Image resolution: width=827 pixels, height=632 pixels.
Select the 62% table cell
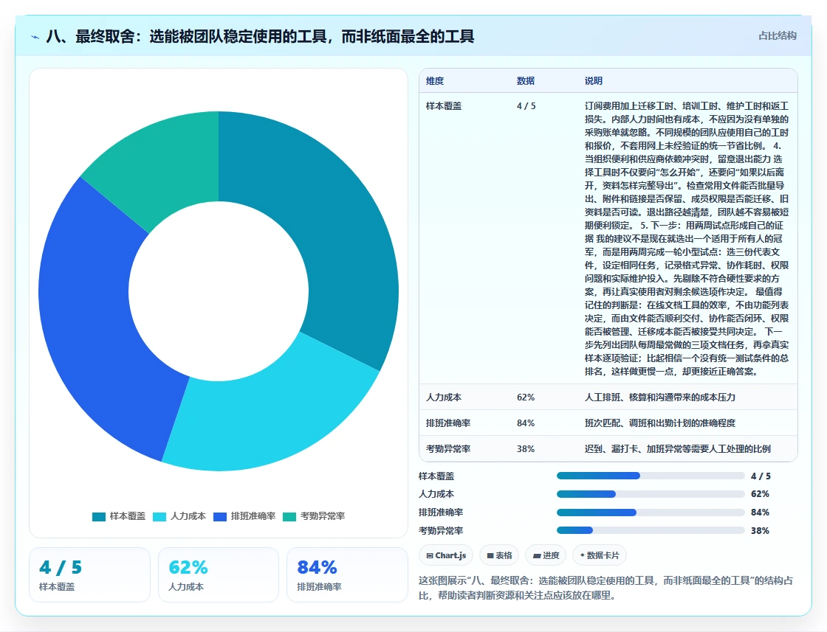(525, 397)
